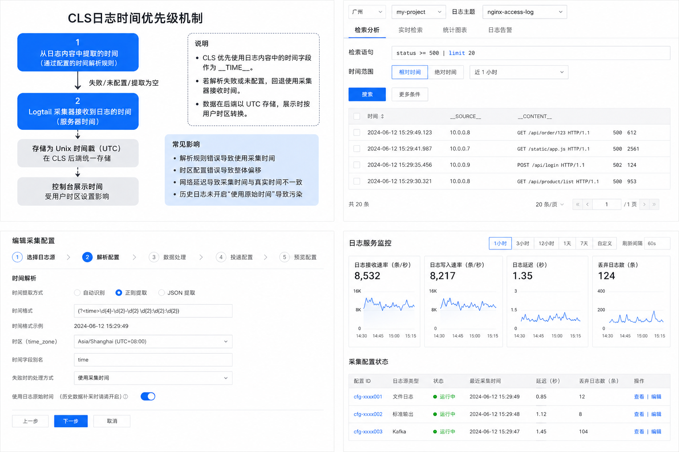Open config link cfg-xxxx001
The image size is (679, 452).
368,397
